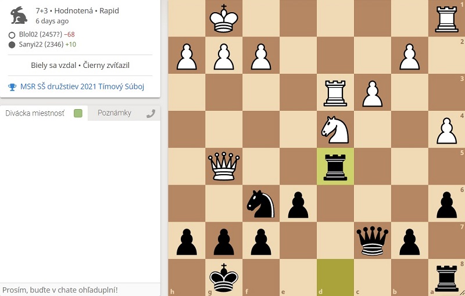
Task: Click the white king on g1
Action: coord(224,19)
